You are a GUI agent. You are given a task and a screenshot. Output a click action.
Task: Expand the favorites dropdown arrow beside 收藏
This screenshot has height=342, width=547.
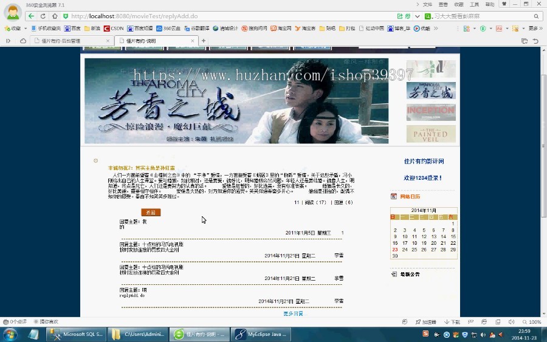(x=26, y=28)
